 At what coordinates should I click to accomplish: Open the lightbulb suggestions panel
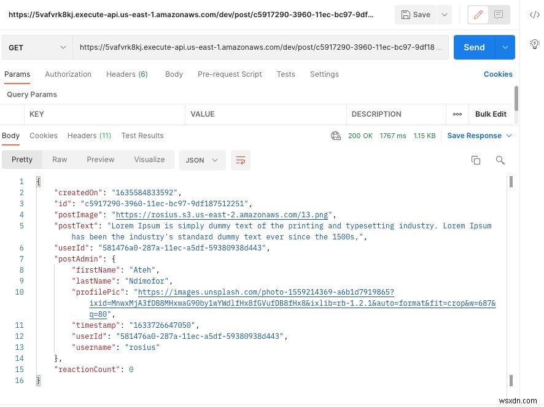point(534,44)
